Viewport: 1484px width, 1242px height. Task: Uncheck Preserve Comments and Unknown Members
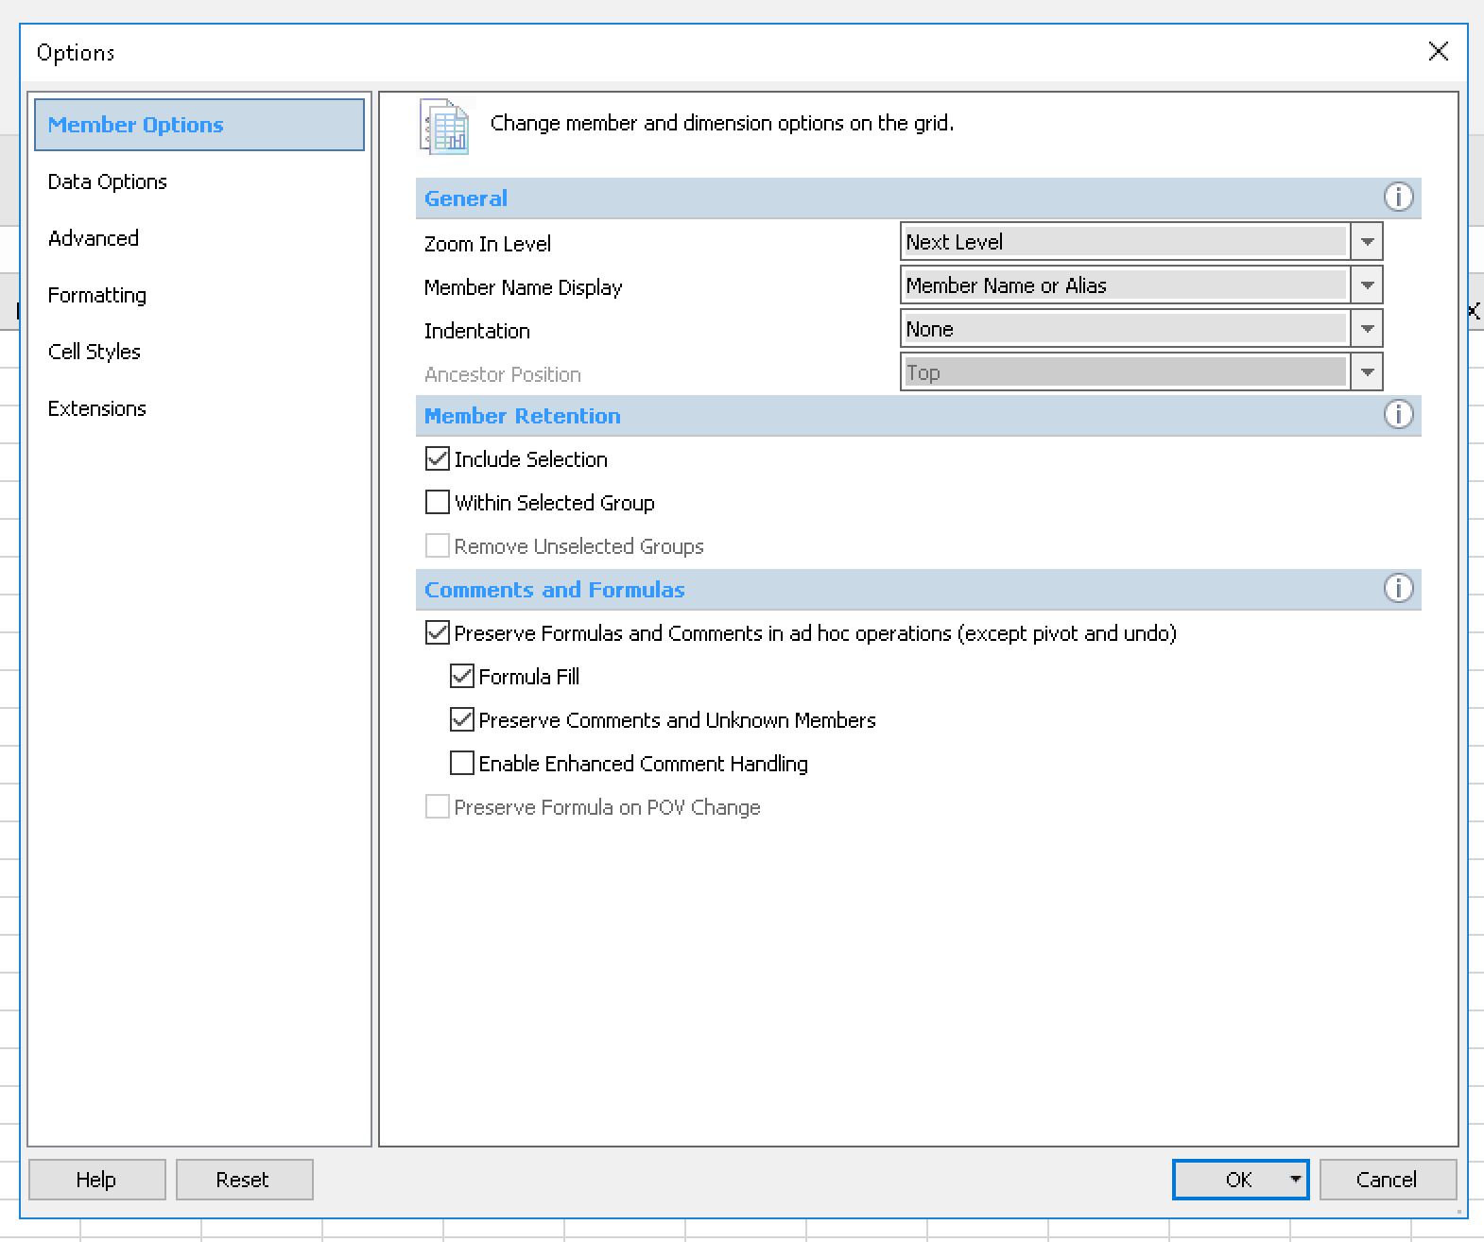461,720
